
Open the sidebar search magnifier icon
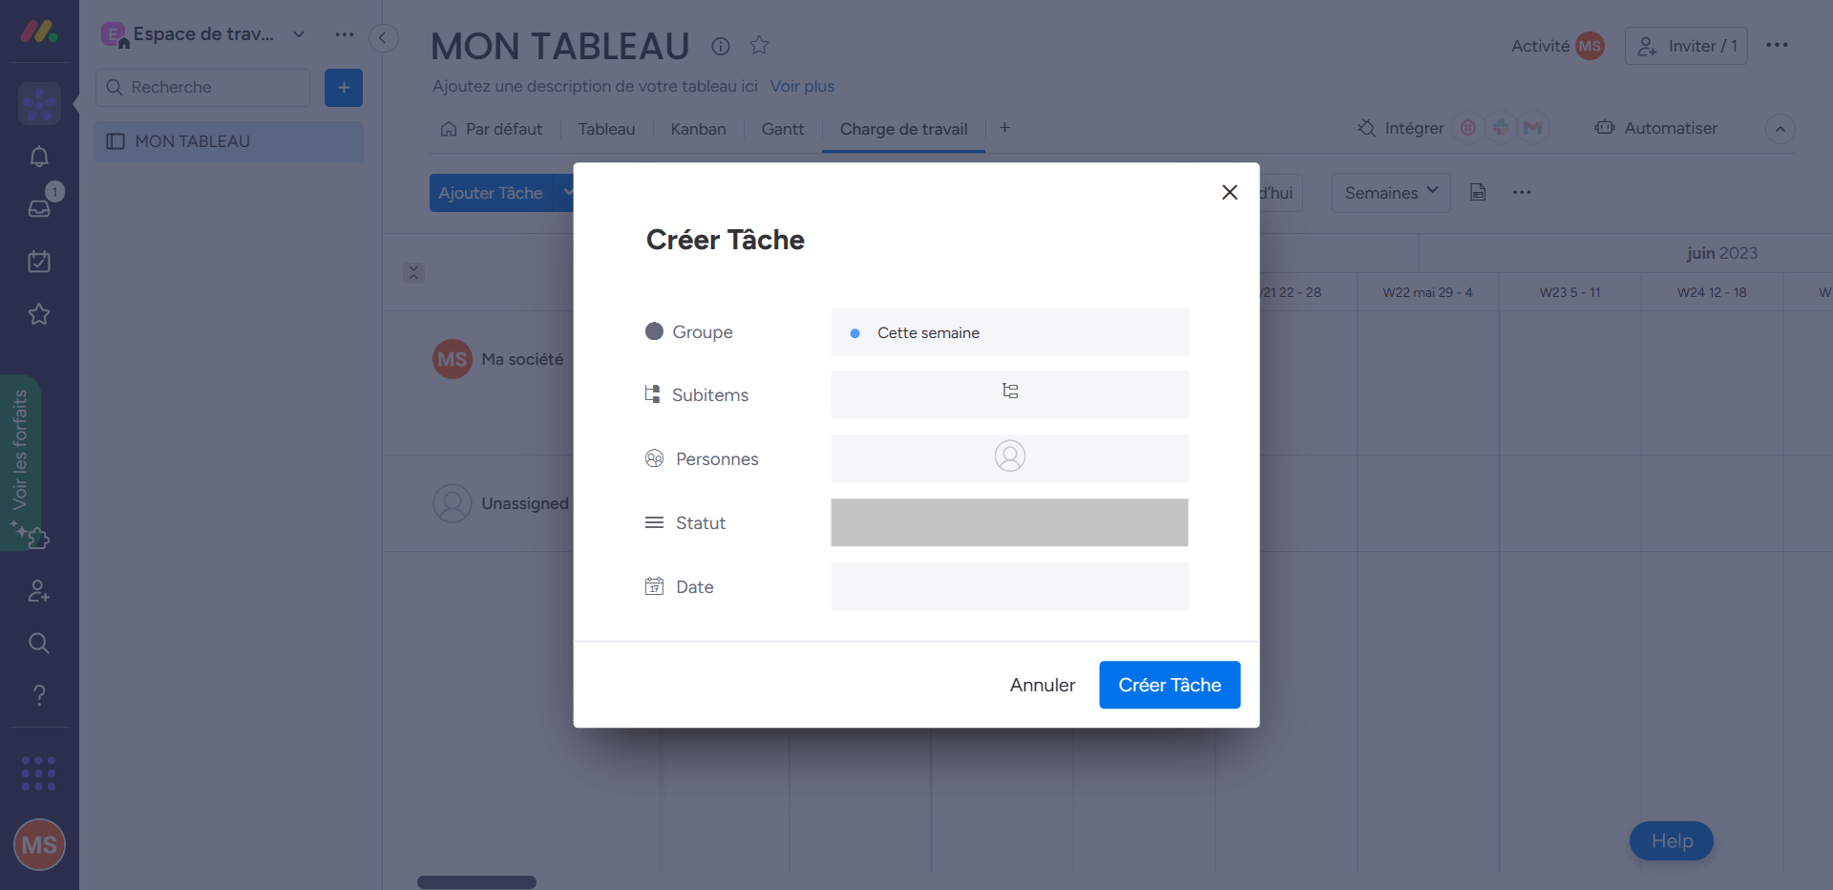[39, 643]
